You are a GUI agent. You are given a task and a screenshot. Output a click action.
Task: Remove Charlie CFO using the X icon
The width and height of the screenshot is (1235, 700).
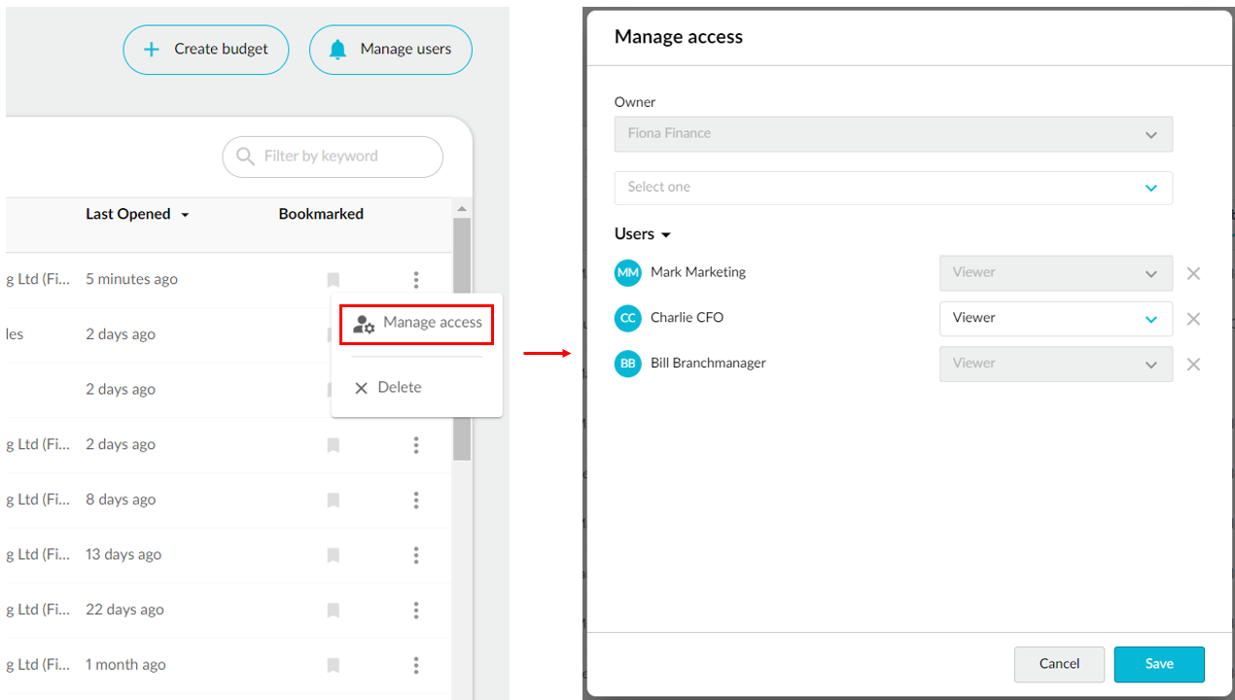[x=1193, y=319]
